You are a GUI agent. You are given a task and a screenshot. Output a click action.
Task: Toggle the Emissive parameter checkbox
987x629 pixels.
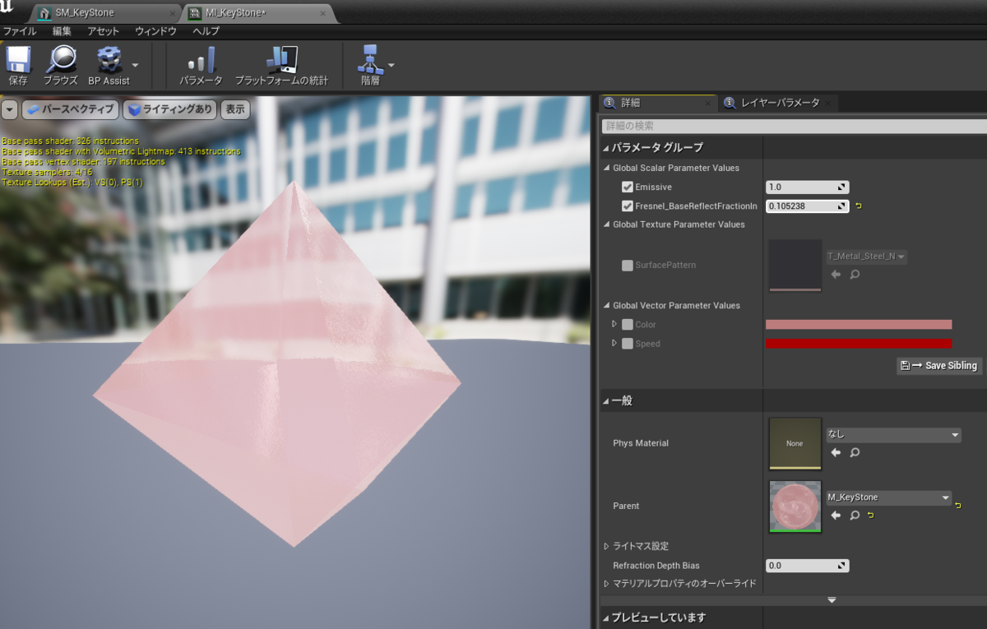628,187
